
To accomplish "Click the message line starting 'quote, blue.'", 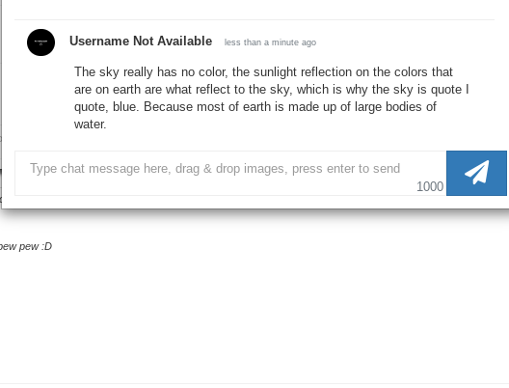I will (x=255, y=107).
